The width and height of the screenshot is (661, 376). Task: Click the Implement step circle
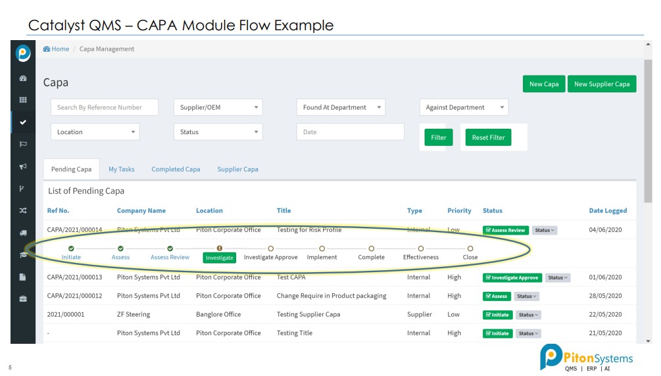pyautogui.click(x=322, y=248)
